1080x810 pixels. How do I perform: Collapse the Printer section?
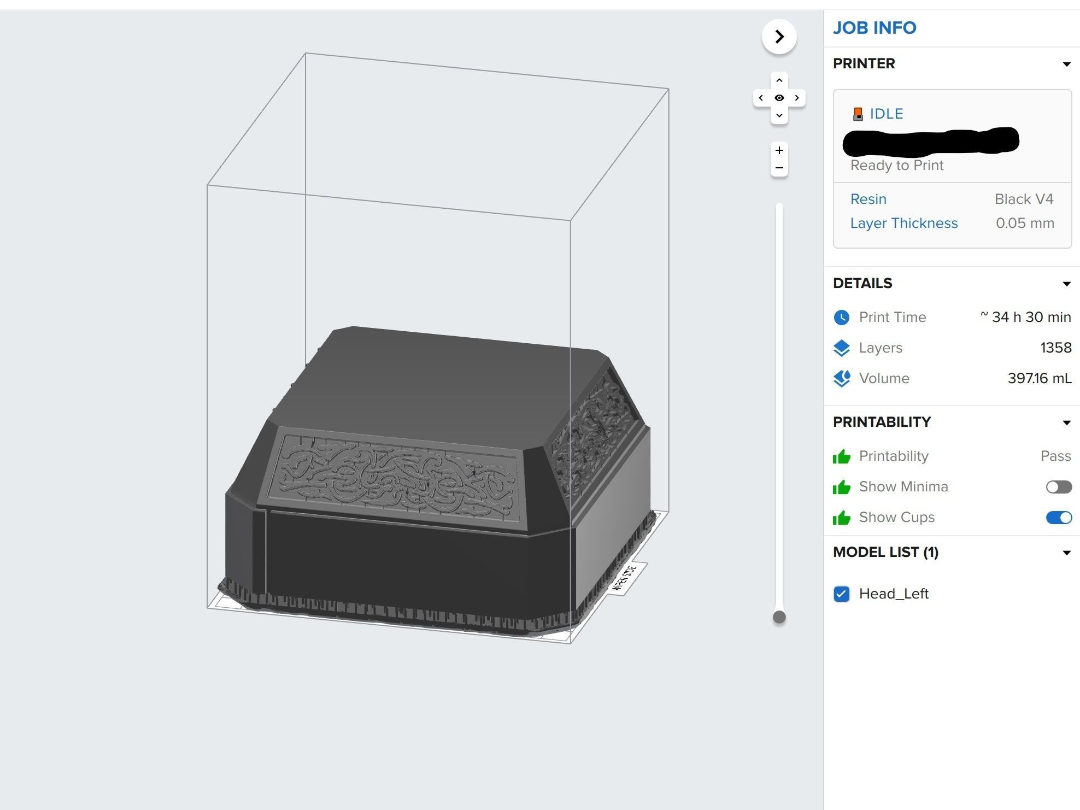(1066, 64)
